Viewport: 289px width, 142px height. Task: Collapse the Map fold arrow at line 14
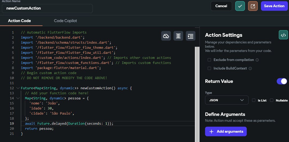click(18, 98)
